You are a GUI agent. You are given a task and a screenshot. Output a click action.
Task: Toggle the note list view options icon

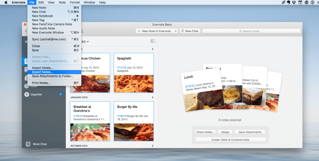click(x=152, y=41)
